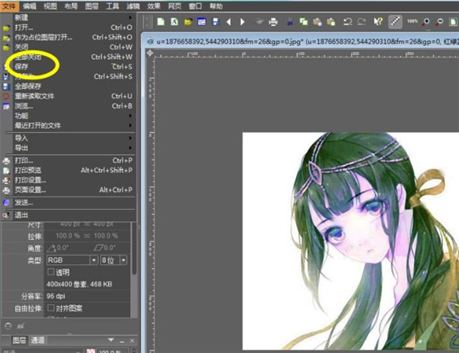Click the open folder toolbar icon
Image resolution: width=459 pixels, height=353 pixels.
tap(188, 21)
